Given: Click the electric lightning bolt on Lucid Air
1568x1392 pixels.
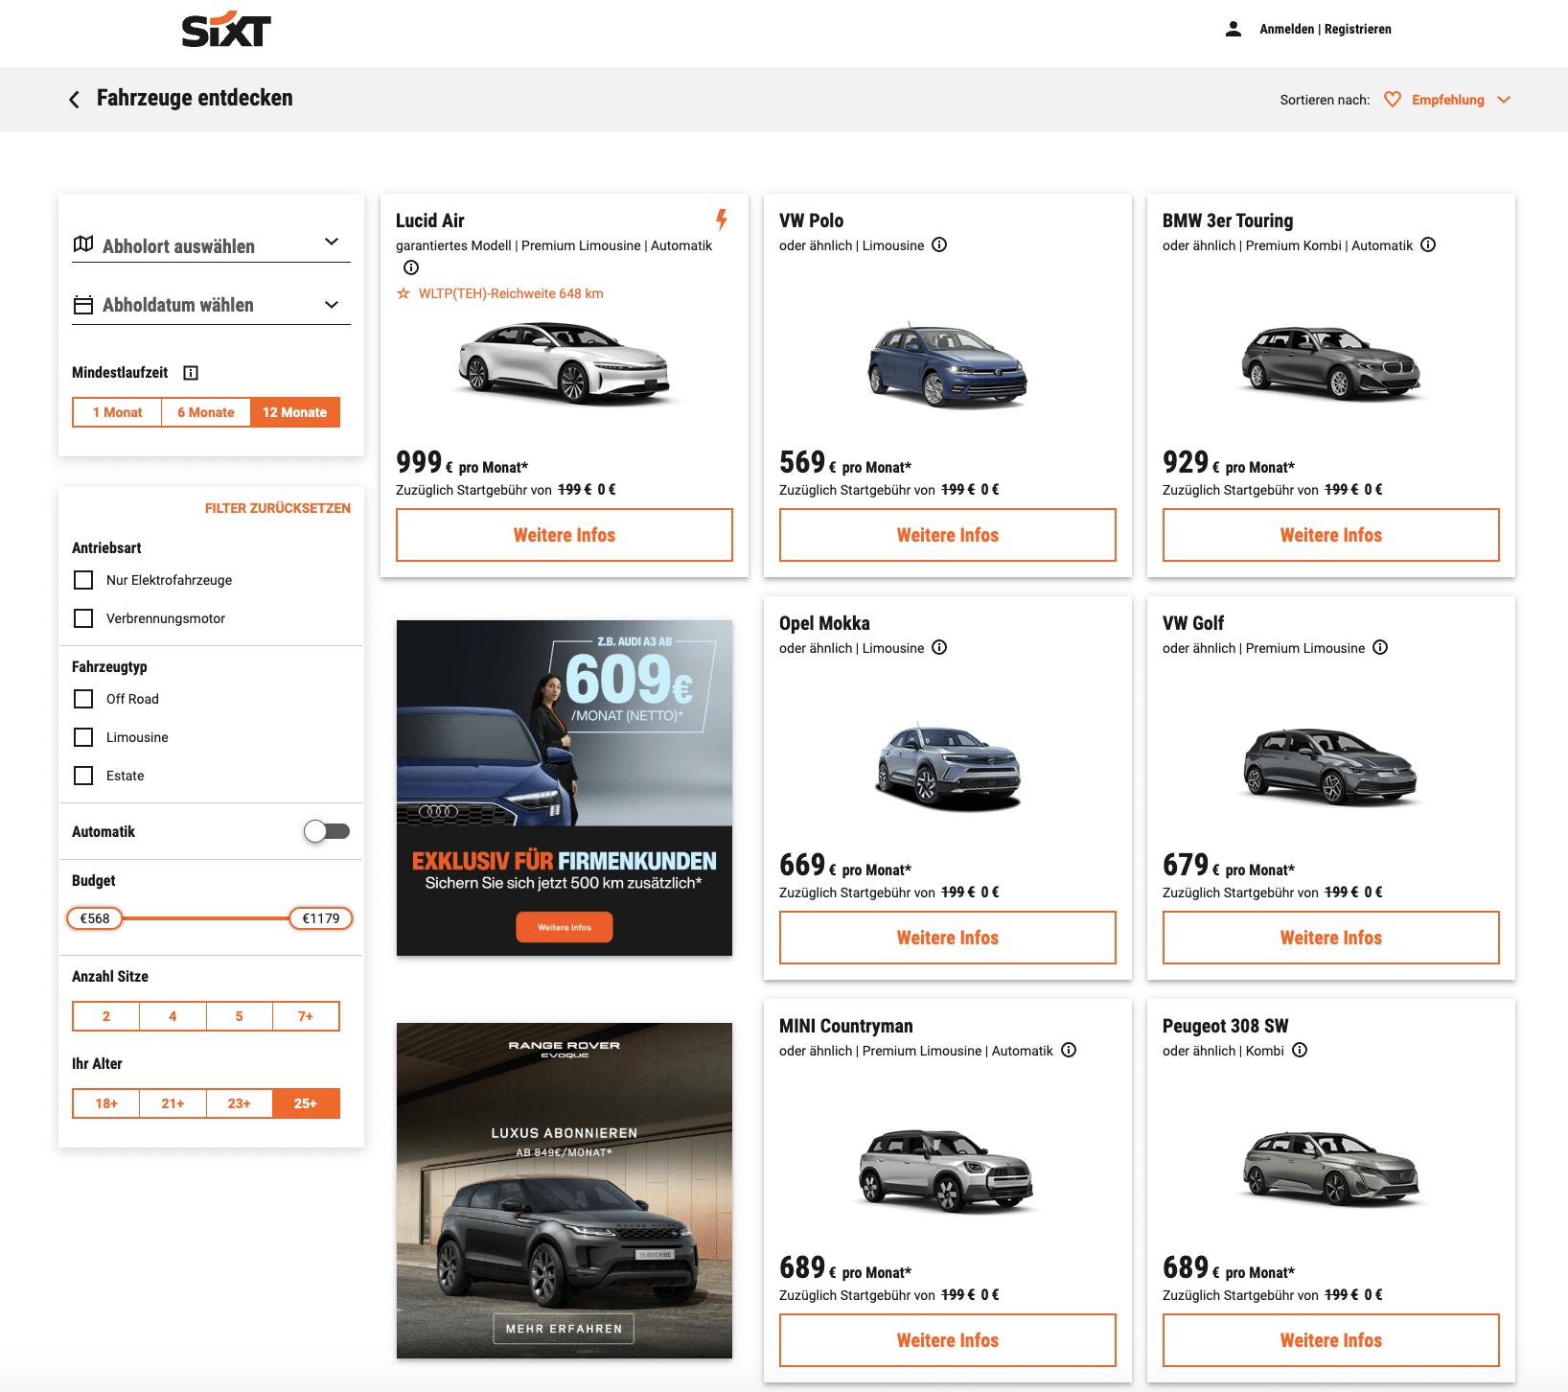Looking at the screenshot, I should (x=722, y=220).
